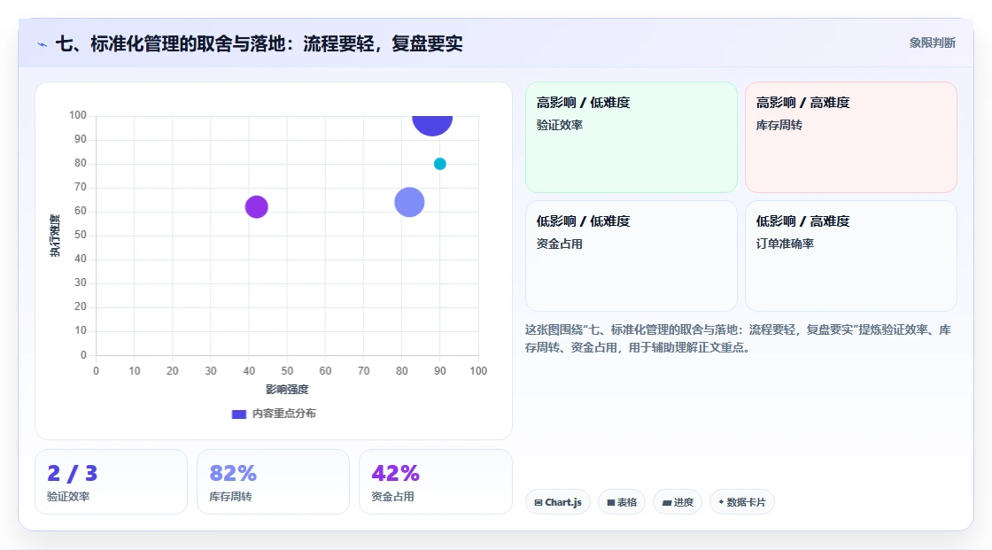Open the 低影响 / 高难度 quadrant card
Screen dimensions: 992x550
851,256
